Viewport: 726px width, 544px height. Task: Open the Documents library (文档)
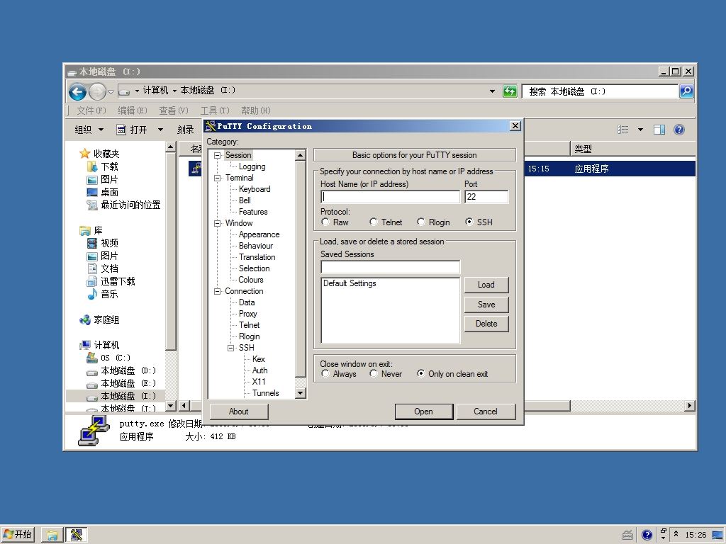tap(103, 268)
